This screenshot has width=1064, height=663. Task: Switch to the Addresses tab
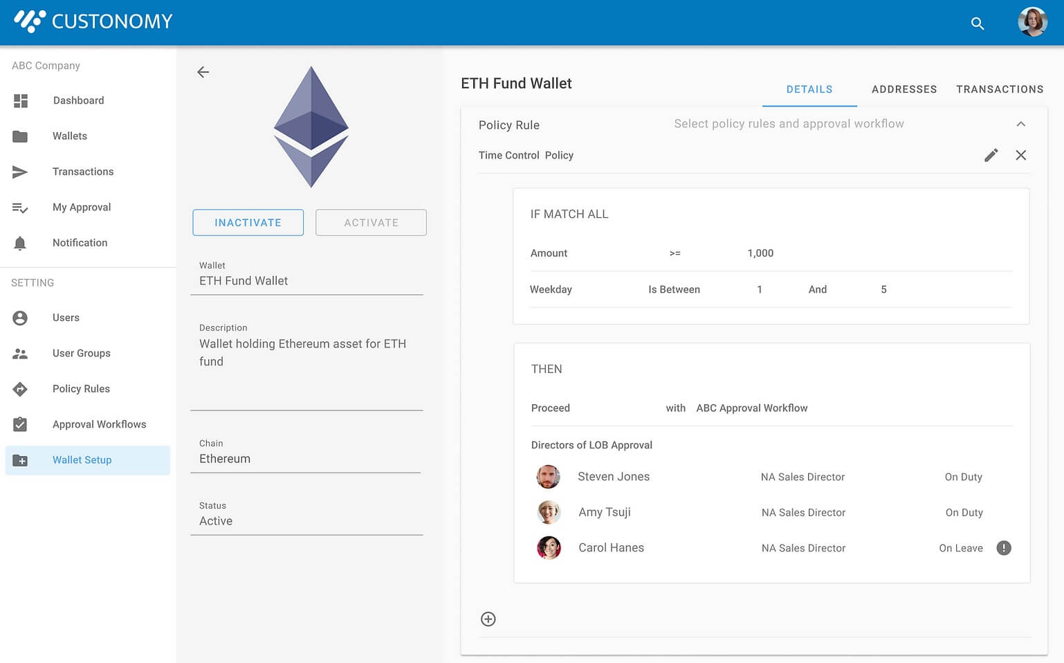(x=904, y=89)
